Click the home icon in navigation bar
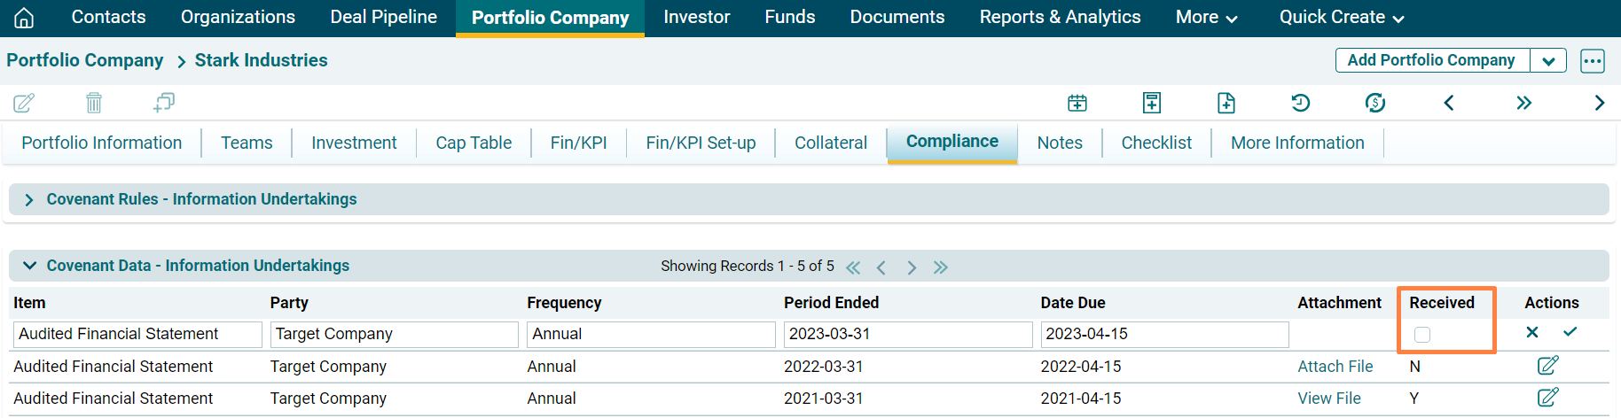The height and width of the screenshot is (418, 1621). [x=24, y=18]
